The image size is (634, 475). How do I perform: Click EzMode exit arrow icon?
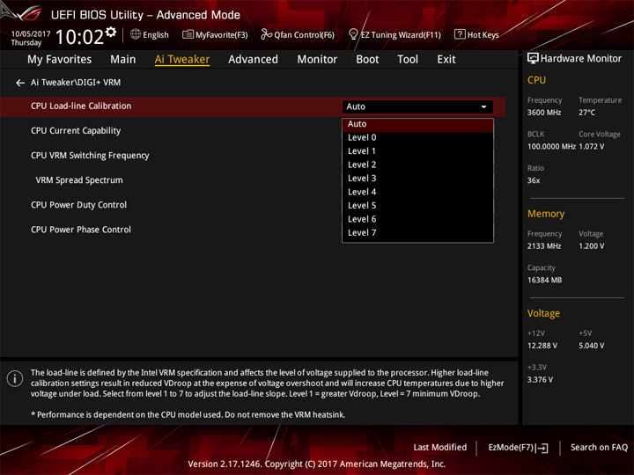click(543, 448)
